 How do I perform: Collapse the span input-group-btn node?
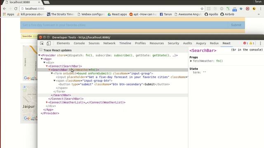click(54, 81)
